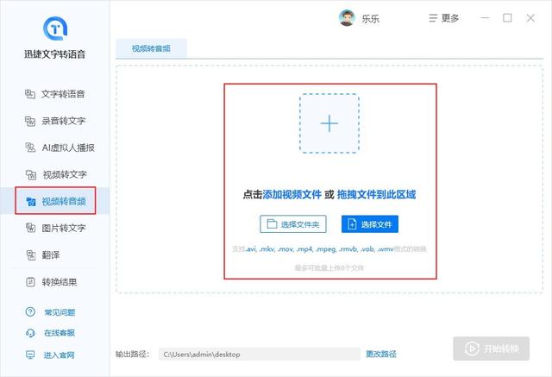This screenshot has width=552, height=377.
Task: Click the 更改路径 link
Action: pos(381,354)
